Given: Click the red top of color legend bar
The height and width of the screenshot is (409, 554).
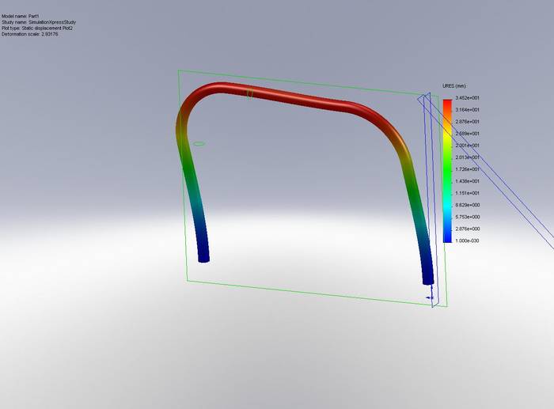Looking at the screenshot, I should (447, 103).
